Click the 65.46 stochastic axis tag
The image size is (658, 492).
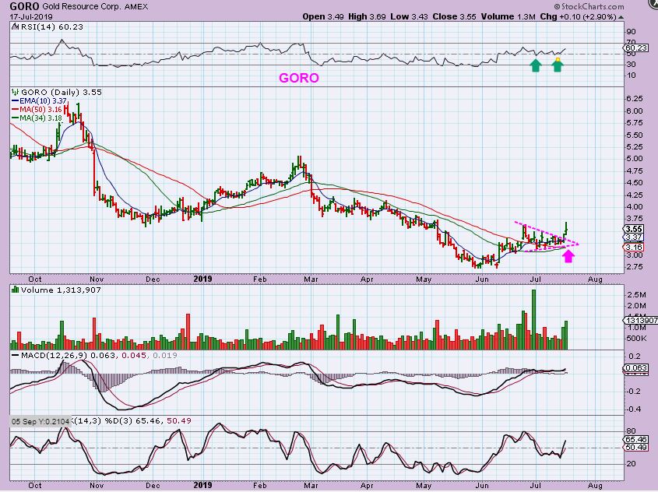(635, 439)
